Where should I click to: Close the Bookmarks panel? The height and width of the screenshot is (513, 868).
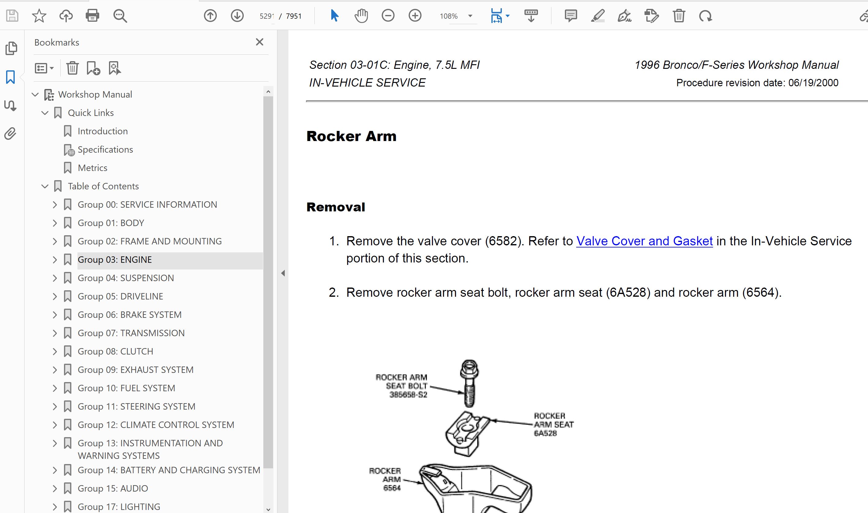(x=259, y=42)
